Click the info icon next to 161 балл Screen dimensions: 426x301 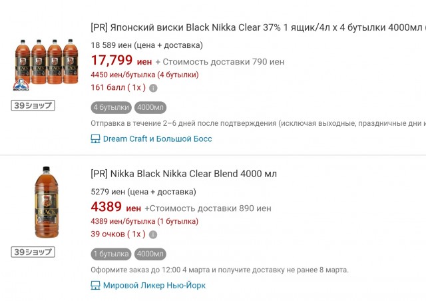pyautogui.click(x=153, y=88)
